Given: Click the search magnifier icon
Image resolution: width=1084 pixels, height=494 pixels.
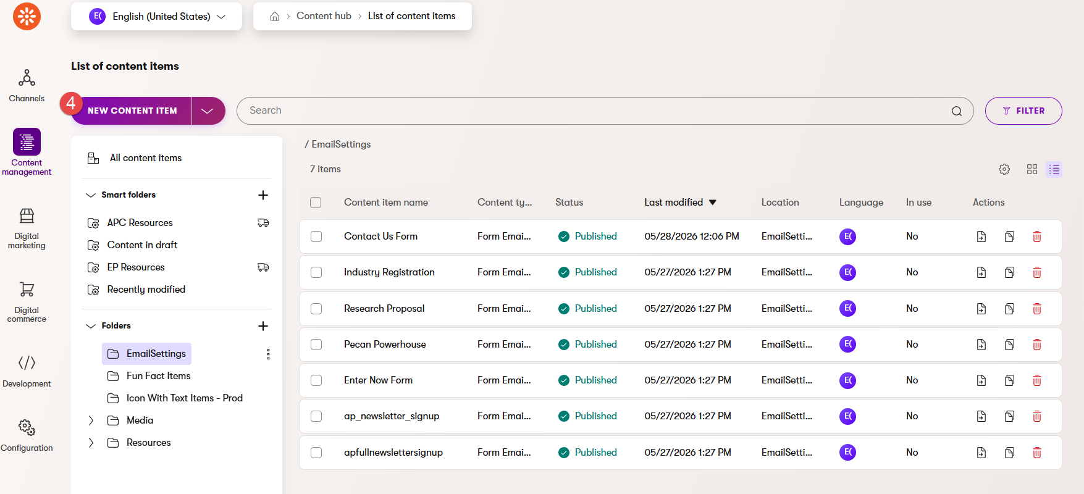Looking at the screenshot, I should [957, 111].
